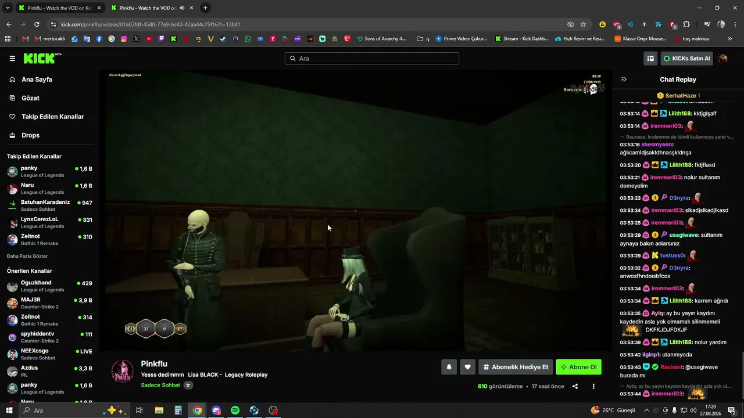Click the Ana Sayfa sidebar item

point(37,80)
